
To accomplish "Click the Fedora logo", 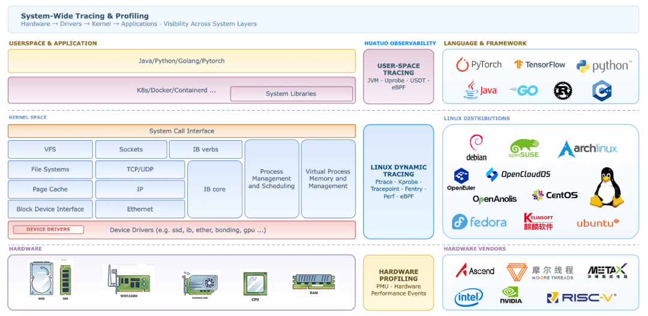I will [479, 222].
